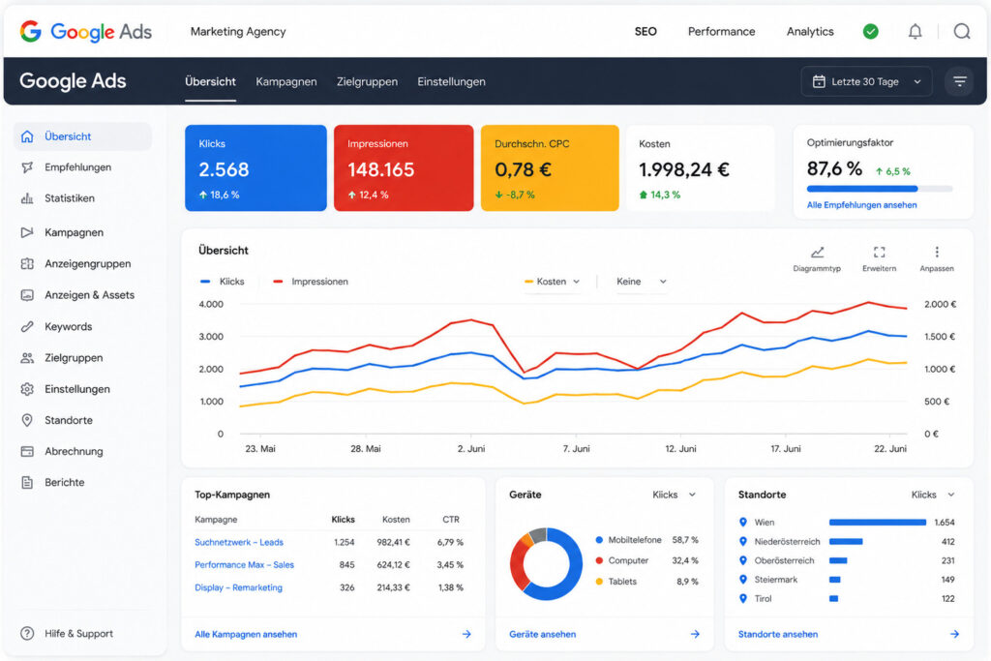
Task: Click the sidebar Zielgruppen people icon
Action: pos(27,358)
